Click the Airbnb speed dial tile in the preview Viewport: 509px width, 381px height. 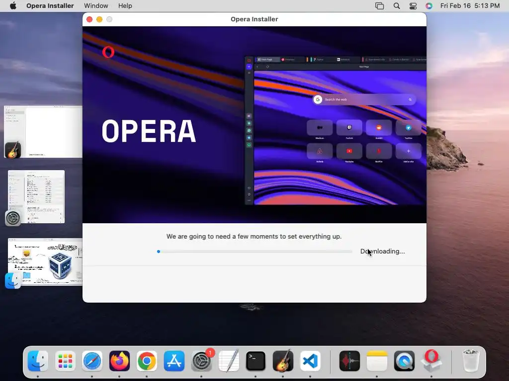point(320,151)
